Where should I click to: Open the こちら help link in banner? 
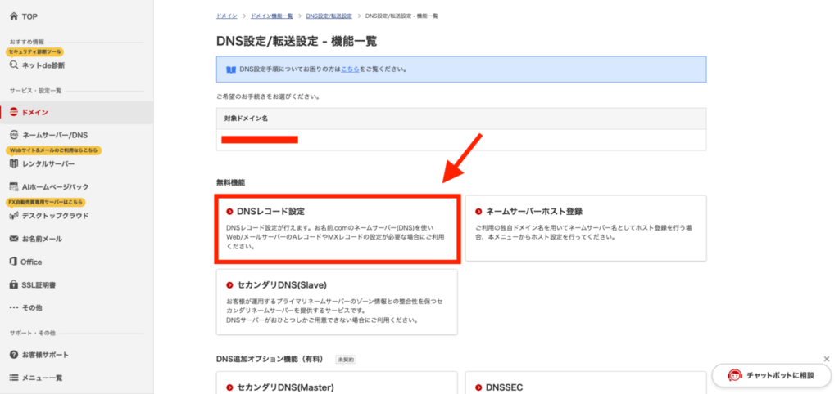click(x=351, y=69)
